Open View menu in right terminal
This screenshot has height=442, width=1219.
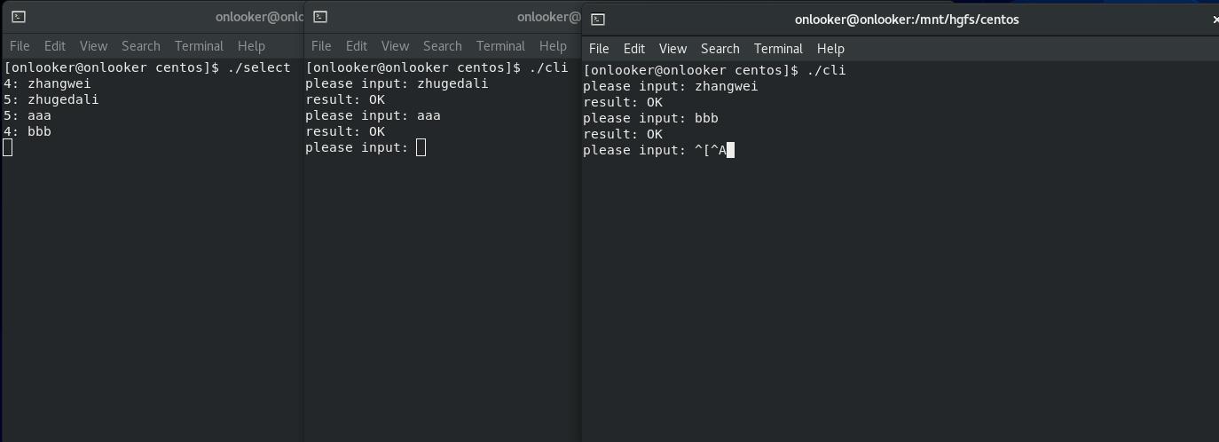click(x=672, y=49)
